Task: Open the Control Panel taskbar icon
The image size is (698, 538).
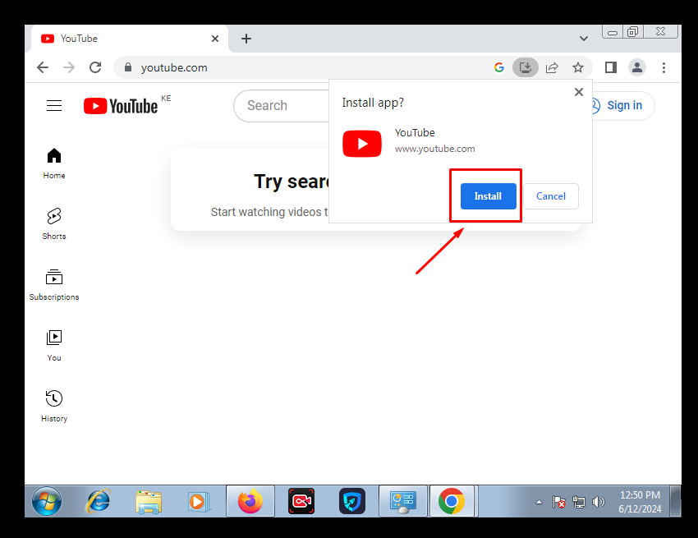Action: (403, 502)
